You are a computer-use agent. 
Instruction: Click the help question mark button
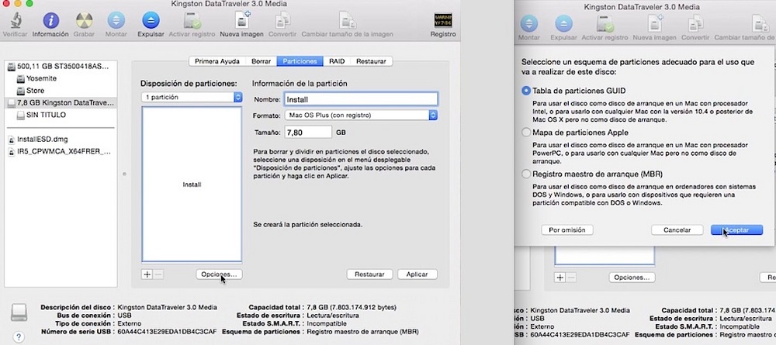click(19, 336)
